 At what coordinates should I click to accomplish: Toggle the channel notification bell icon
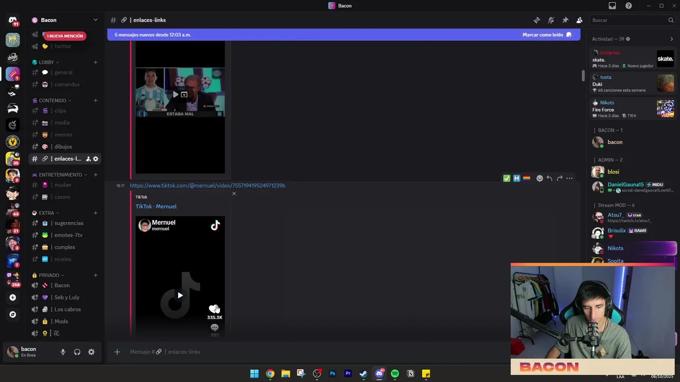pyautogui.click(x=551, y=20)
